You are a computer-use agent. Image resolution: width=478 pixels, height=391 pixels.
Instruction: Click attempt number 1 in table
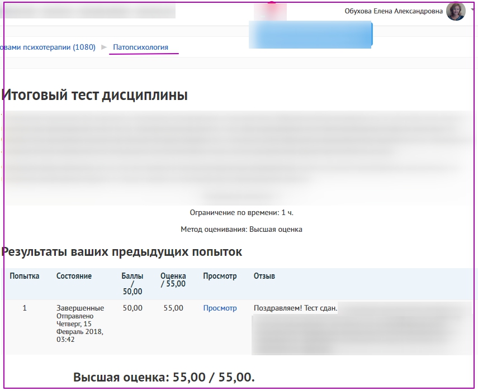tap(25, 308)
